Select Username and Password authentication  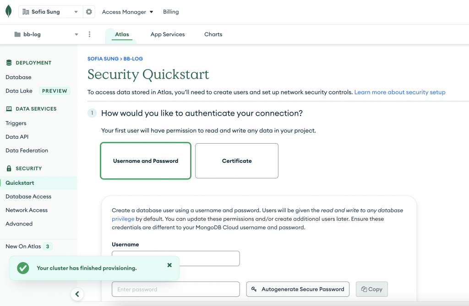click(x=145, y=161)
